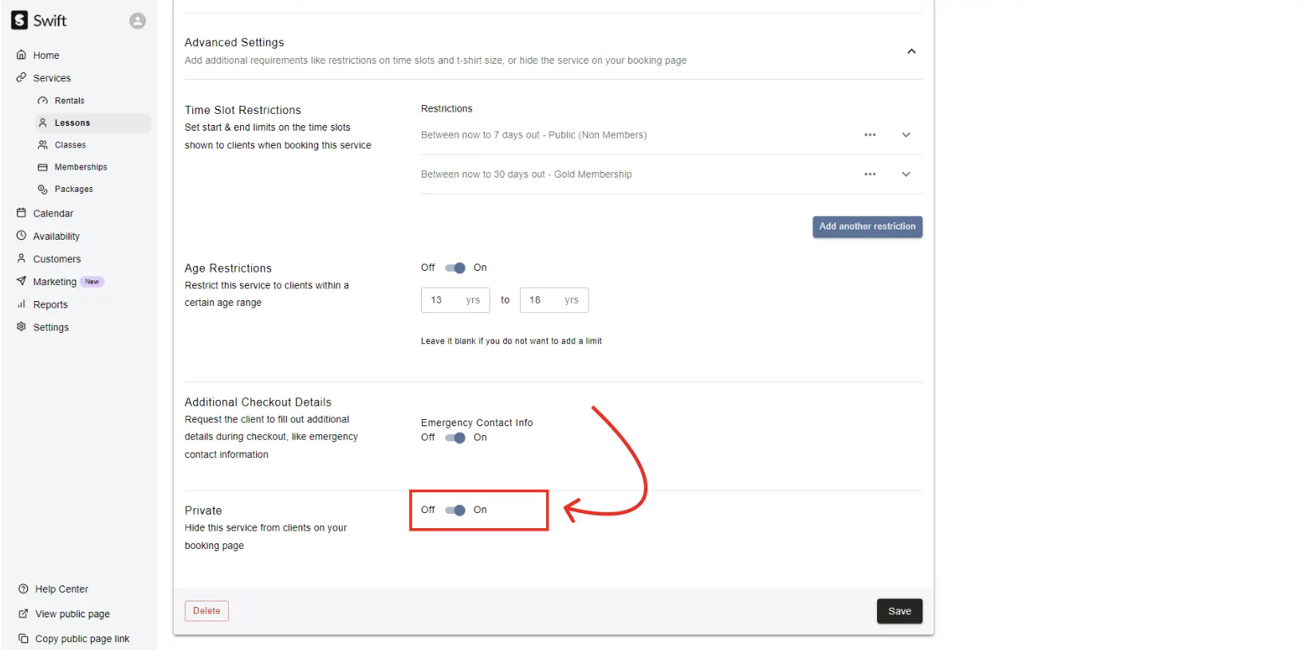The width and height of the screenshot is (1306, 650).
Task: Click the Availability clock icon
Action: (x=22, y=236)
